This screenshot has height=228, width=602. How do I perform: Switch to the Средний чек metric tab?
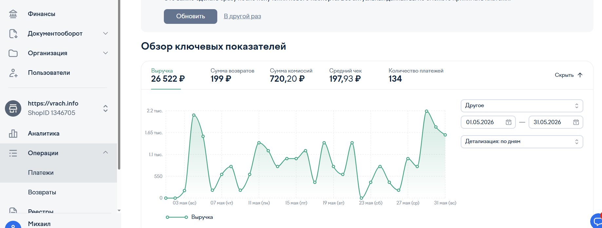[x=345, y=75]
